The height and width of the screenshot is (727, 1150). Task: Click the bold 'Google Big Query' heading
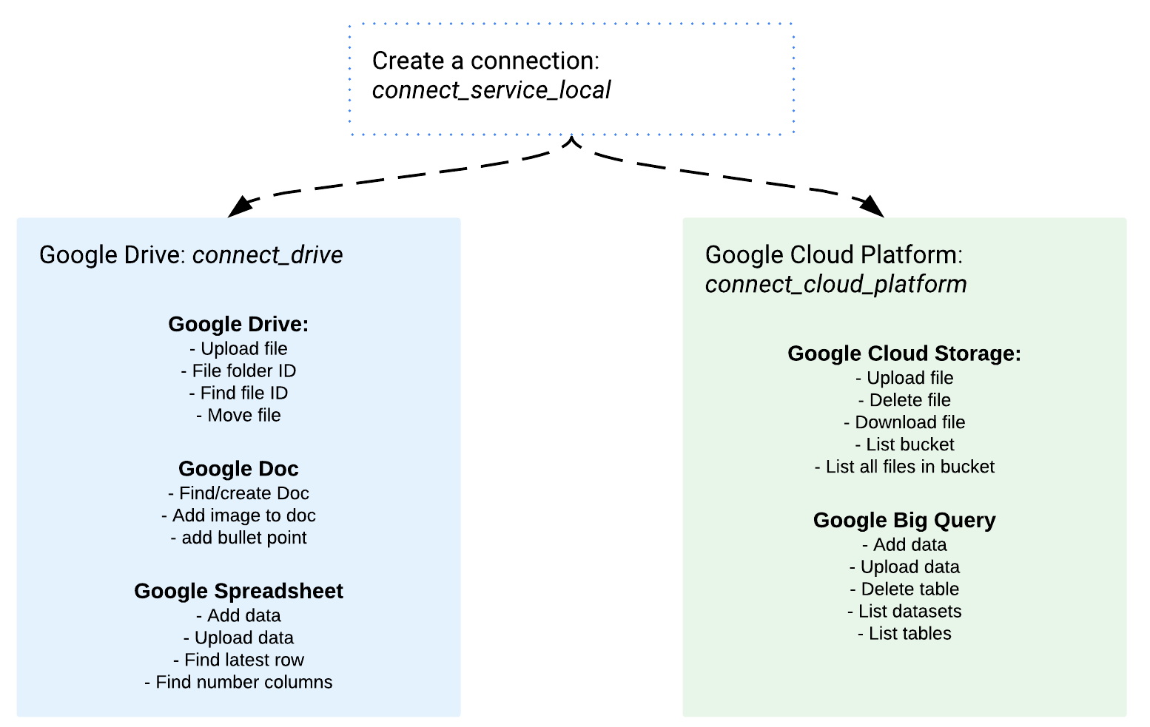[904, 521]
